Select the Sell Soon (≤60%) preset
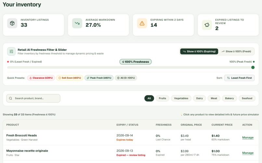Viewport: 262px width, 163px height. pos(70,78)
